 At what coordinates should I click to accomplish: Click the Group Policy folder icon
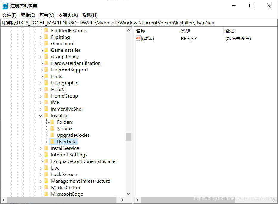(x=46, y=57)
